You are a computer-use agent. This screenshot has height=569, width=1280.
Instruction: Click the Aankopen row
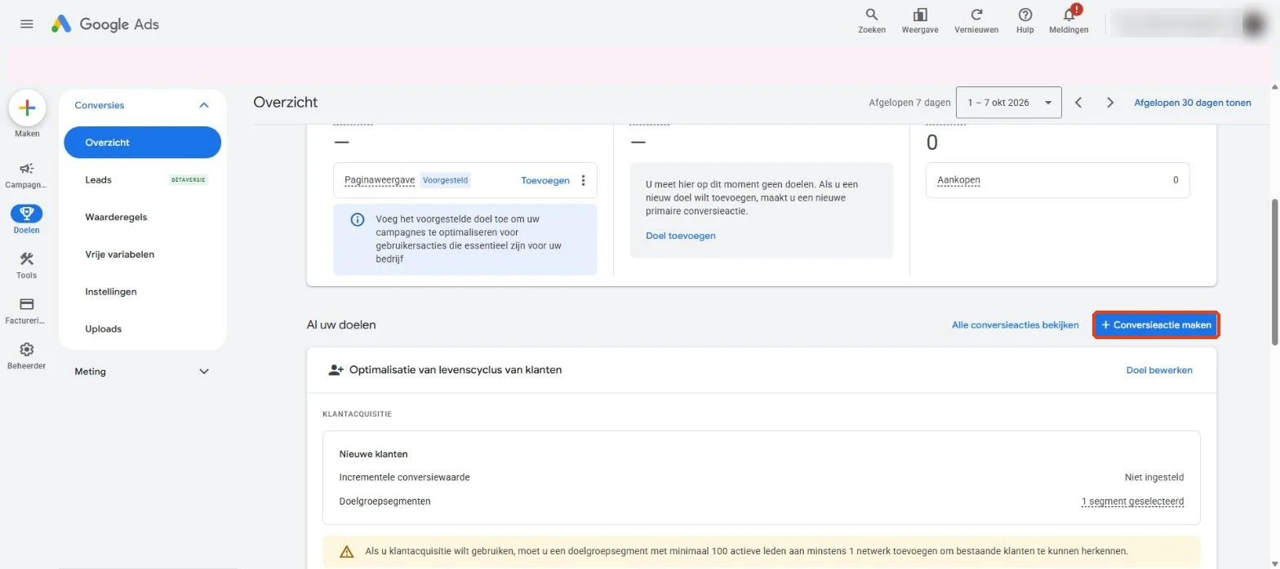click(1058, 180)
